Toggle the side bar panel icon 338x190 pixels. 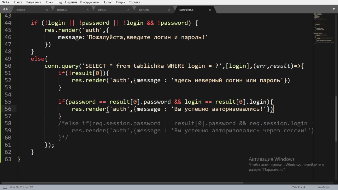pos(5,187)
